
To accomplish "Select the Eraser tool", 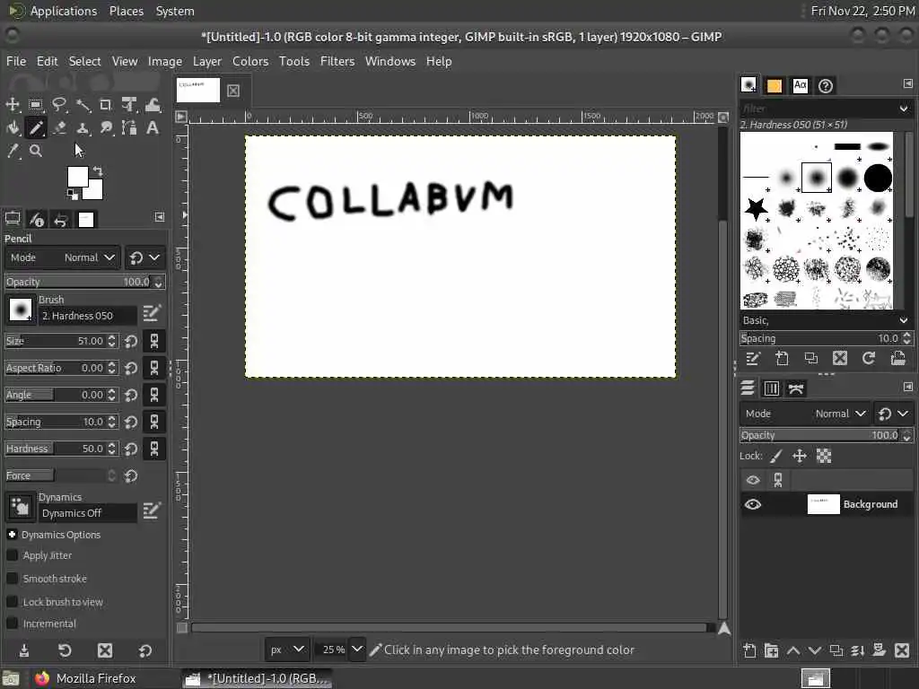I will point(59,127).
